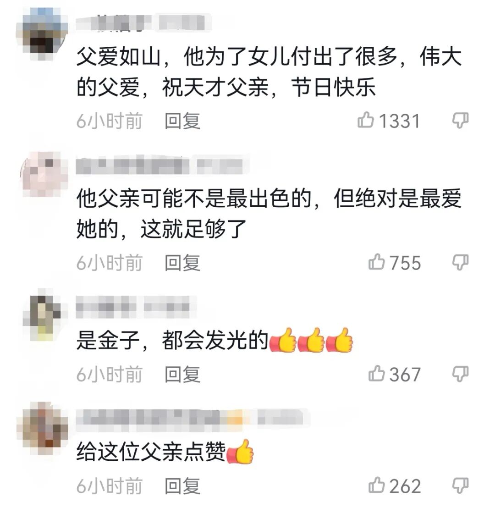Reply to the 父爱如山 comment
The width and height of the screenshot is (495, 513).
(x=182, y=121)
